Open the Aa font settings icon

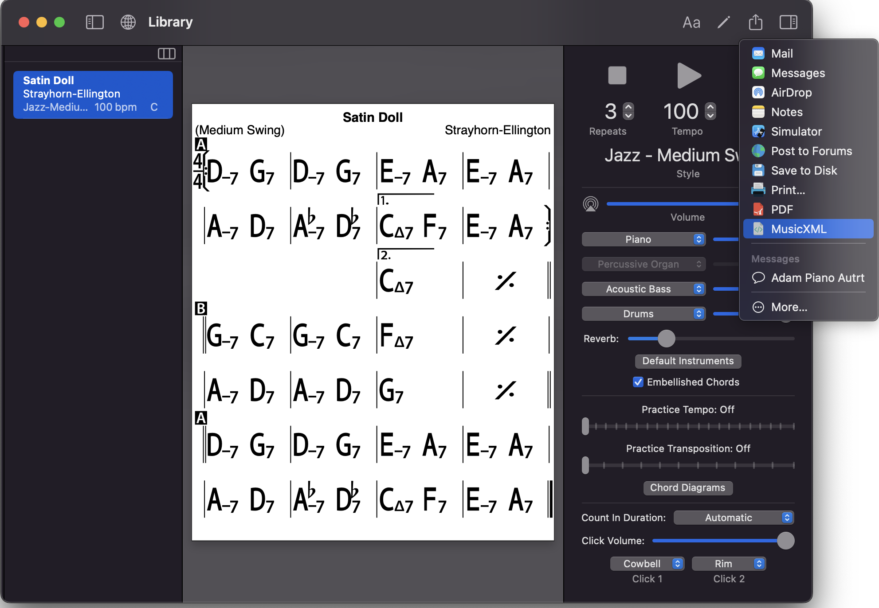[x=691, y=22]
